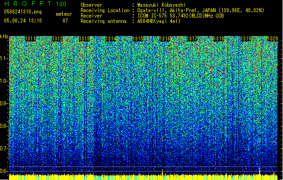Click the red meteor echo near 1316
283x180 pixels.
(x=162, y=139)
